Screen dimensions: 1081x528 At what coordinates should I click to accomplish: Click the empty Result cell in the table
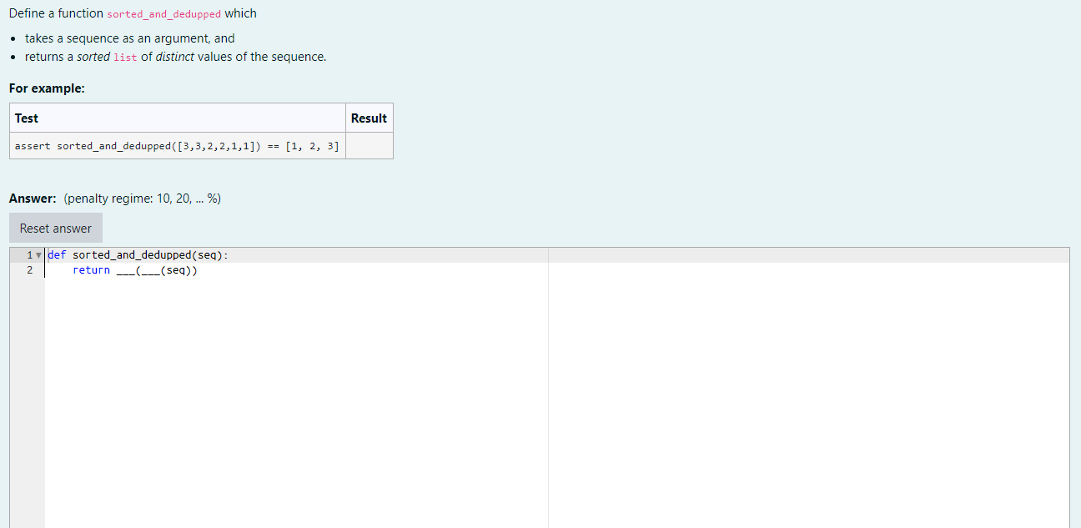tap(369, 145)
